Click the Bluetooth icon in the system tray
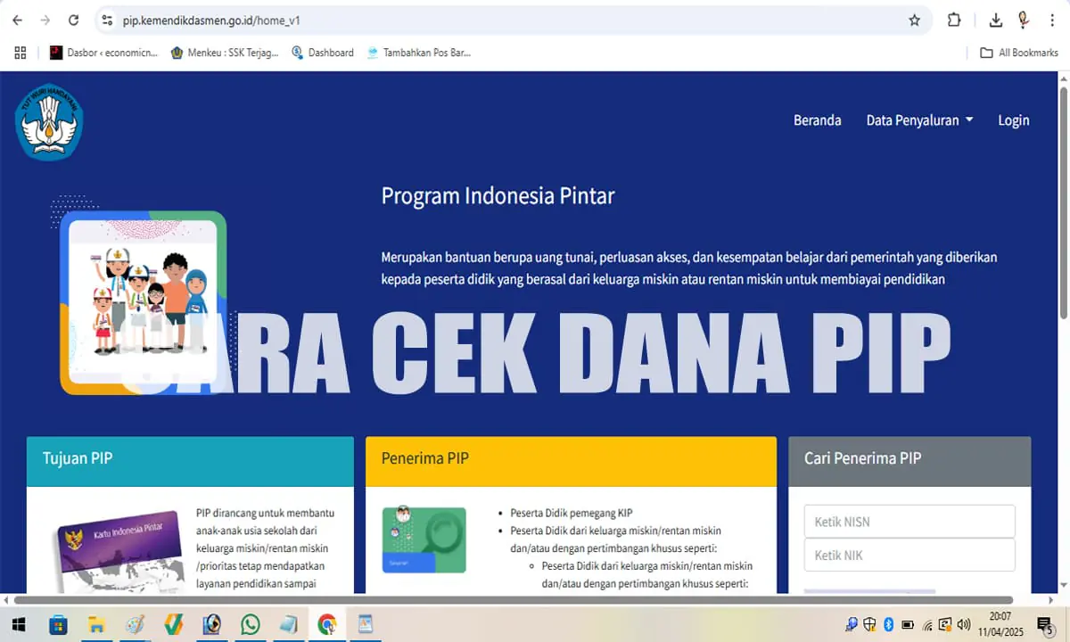The height and width of the screenshot is (642, 1070). (x=891, y=624)
